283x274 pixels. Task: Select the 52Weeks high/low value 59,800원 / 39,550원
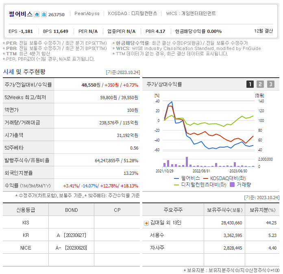tap(119, 98)
